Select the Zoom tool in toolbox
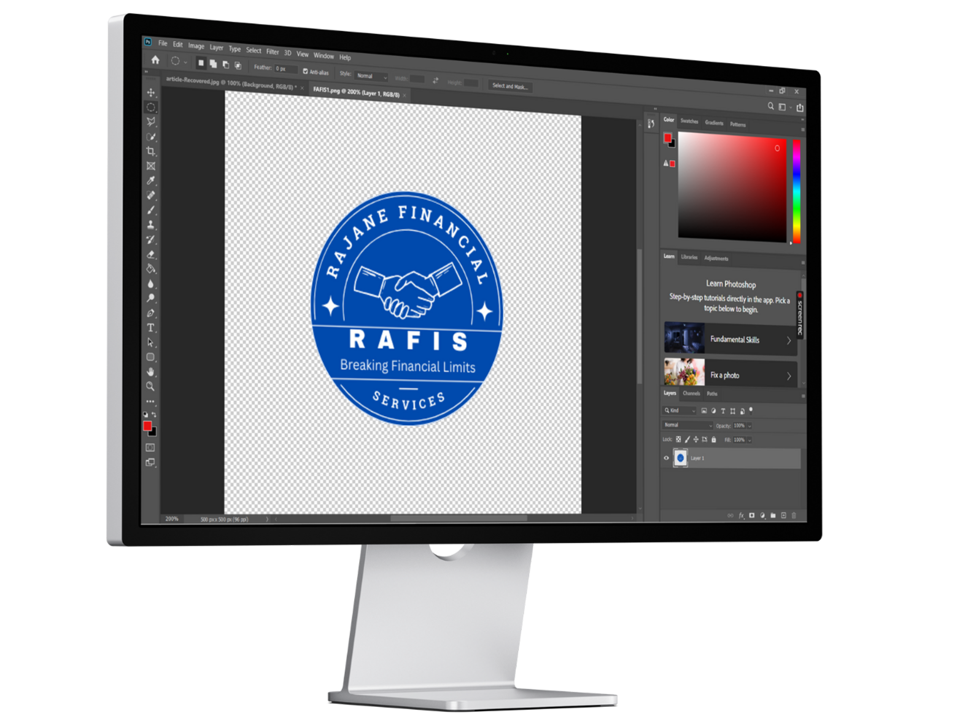This screenshot has width=967, height=725. point(151,386)
